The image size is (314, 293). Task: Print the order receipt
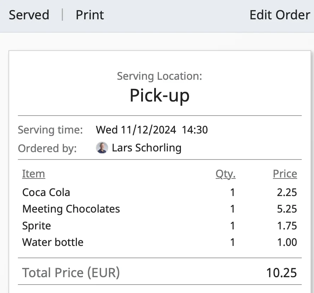pos(90,15)
